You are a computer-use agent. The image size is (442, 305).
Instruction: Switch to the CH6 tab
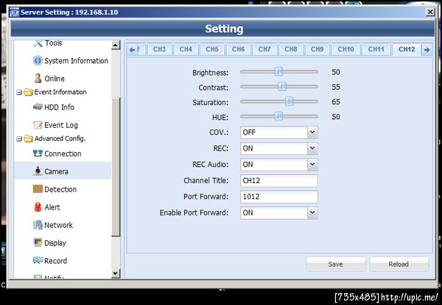[x=238, y=49]
